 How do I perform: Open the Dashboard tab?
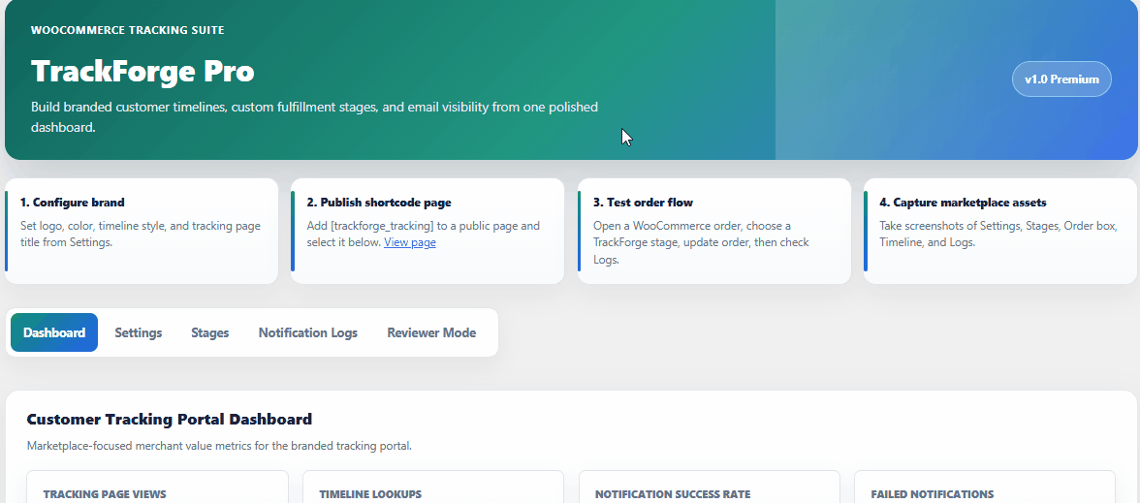(54, 332)
